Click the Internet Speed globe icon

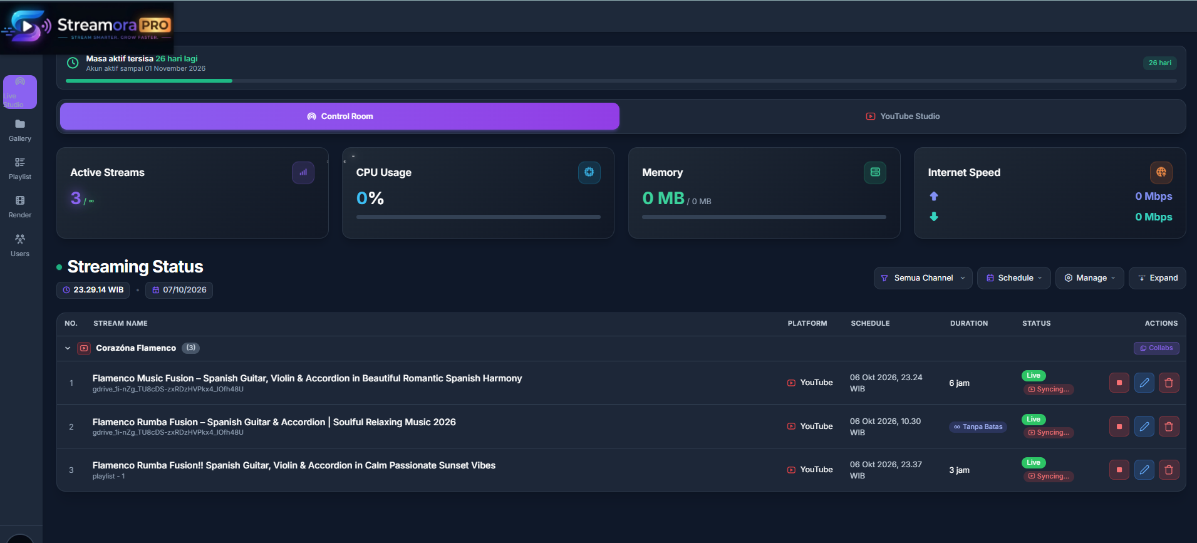1161,172
